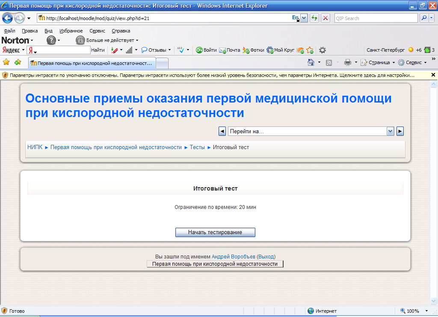438x317 pixels.
Task: Select the 'Первая помощь при кислородной…' browser tab
Action: [92, 63]
